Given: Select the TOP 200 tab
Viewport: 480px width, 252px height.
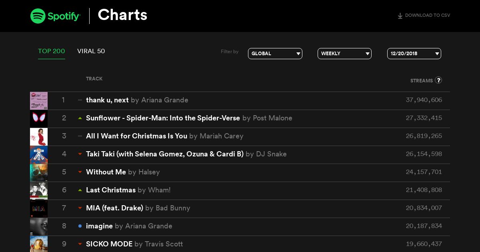Looking at the screenshot, I should coord(52,51).
